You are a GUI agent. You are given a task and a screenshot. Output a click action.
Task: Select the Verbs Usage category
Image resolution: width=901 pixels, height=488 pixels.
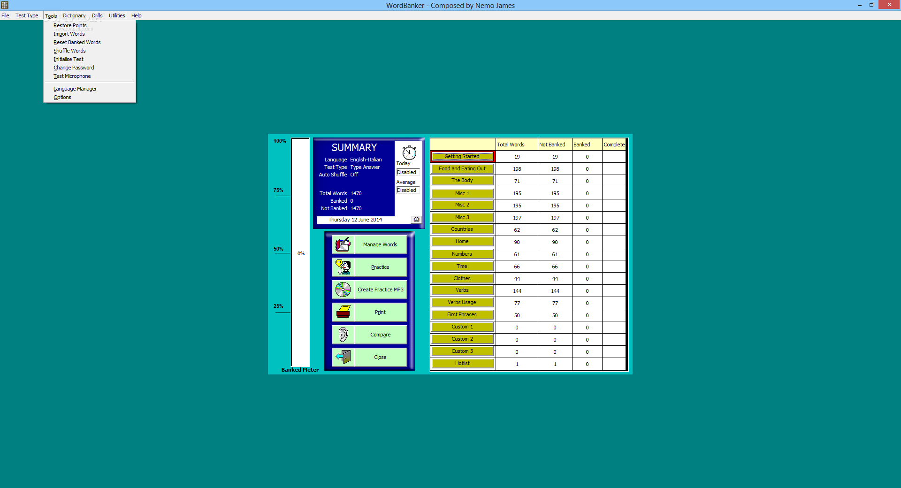462,302
